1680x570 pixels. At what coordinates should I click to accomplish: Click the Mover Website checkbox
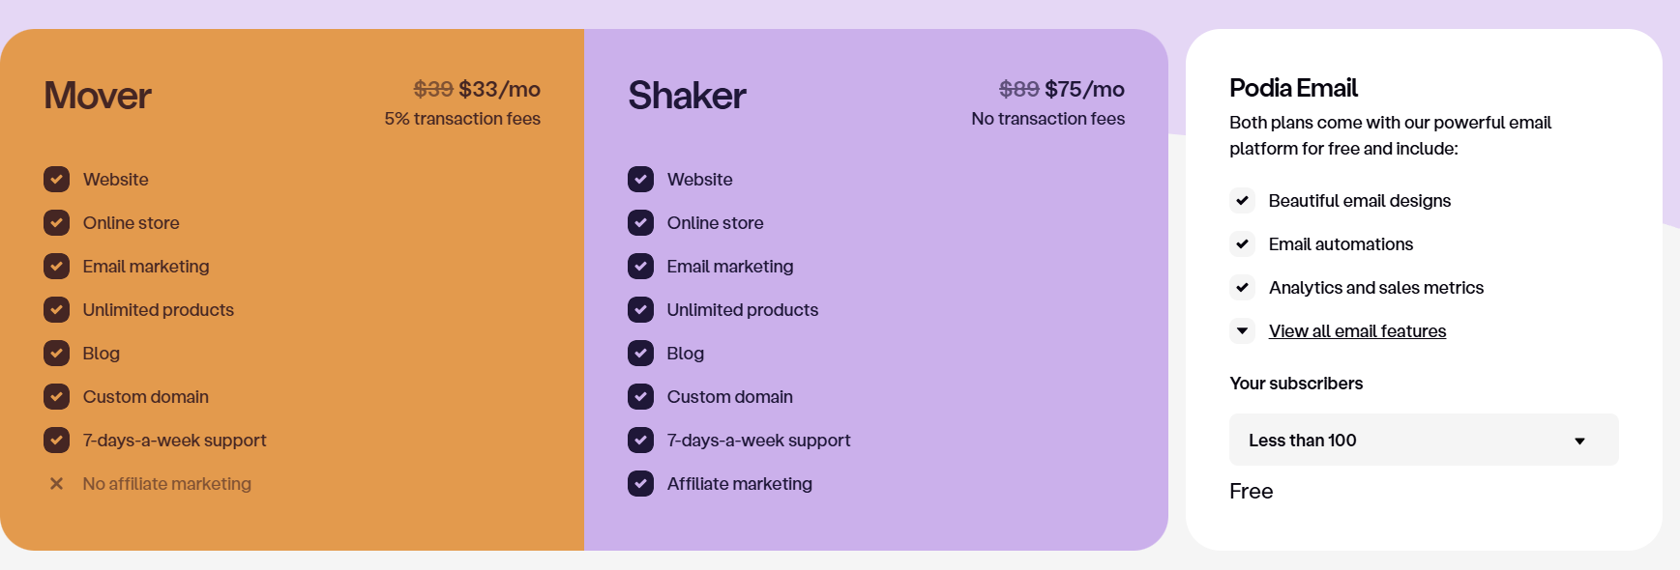tap(56, 179)
